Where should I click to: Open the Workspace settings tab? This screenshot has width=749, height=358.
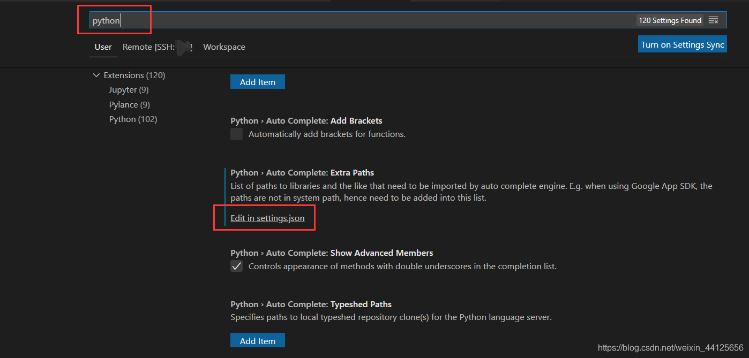224,47
